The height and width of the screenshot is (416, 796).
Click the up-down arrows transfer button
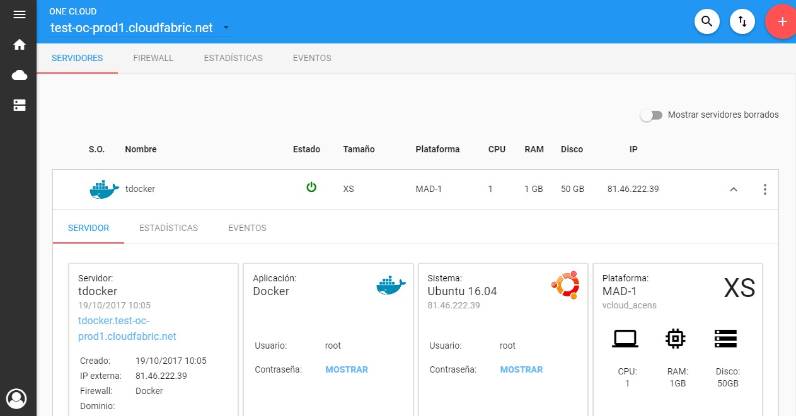point(742,21)
